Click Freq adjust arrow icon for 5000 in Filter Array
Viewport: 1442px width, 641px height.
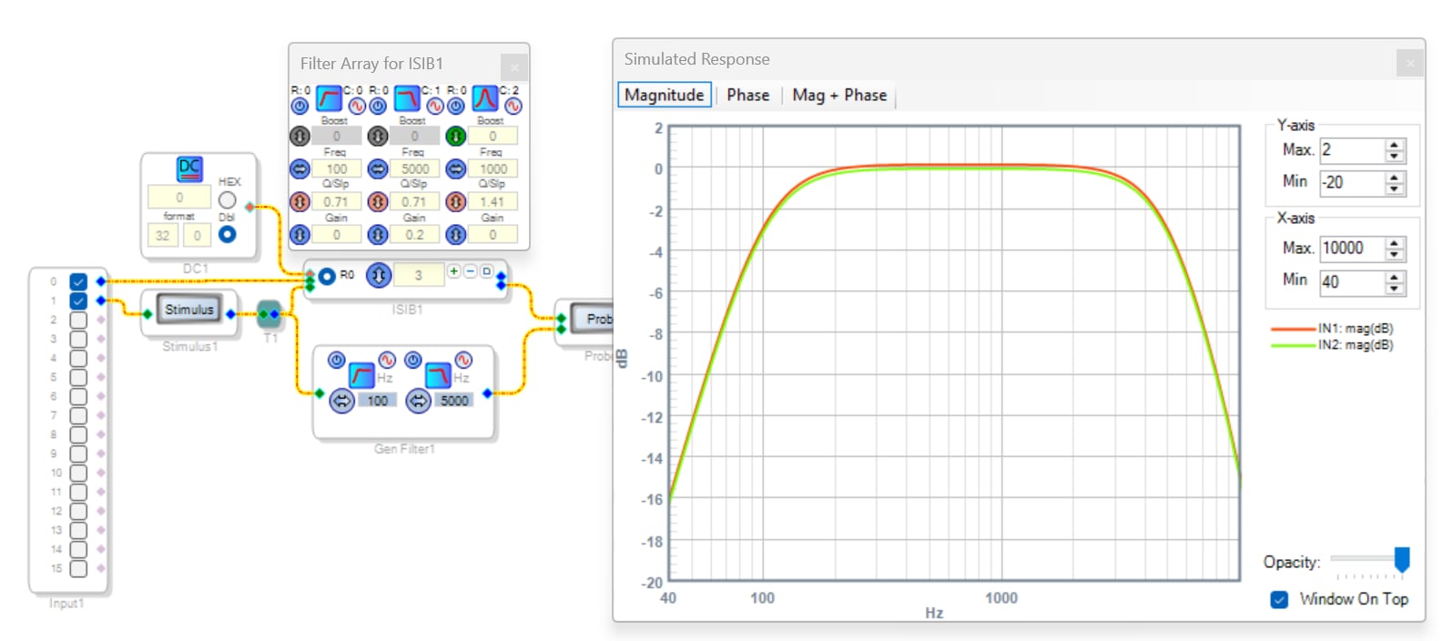point(378,168)
